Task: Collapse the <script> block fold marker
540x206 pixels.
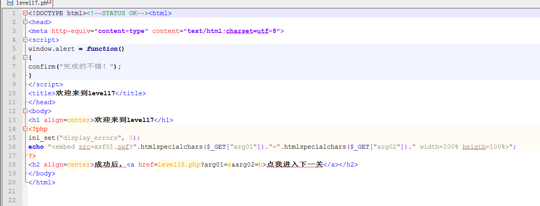Action: click(x=25, y=40)
